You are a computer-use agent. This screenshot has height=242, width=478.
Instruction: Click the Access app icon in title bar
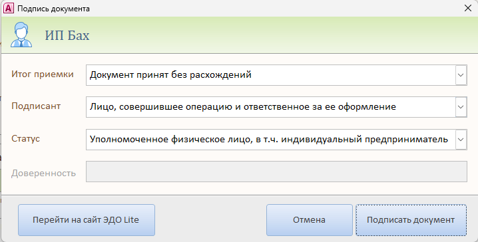coord(8,8)
